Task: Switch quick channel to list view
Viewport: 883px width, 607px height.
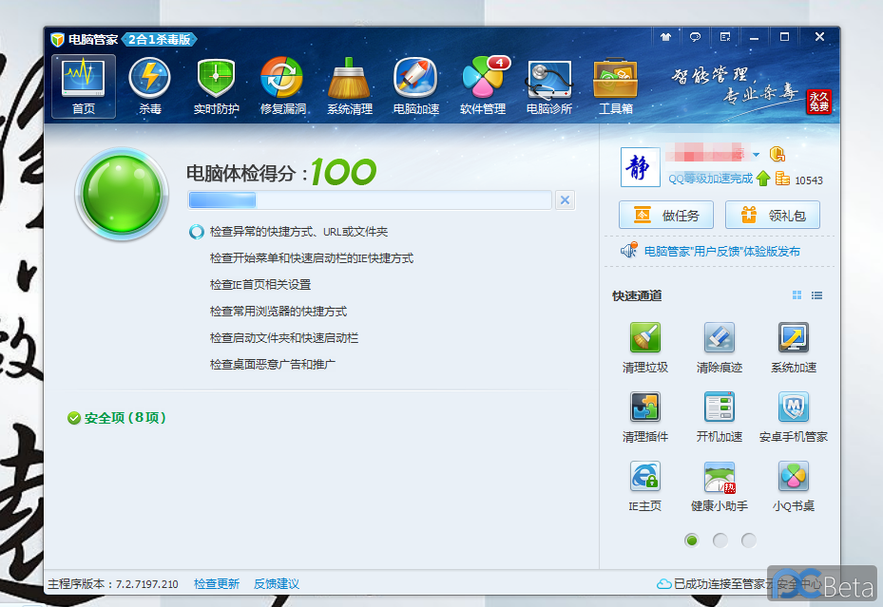Action: 816,295
